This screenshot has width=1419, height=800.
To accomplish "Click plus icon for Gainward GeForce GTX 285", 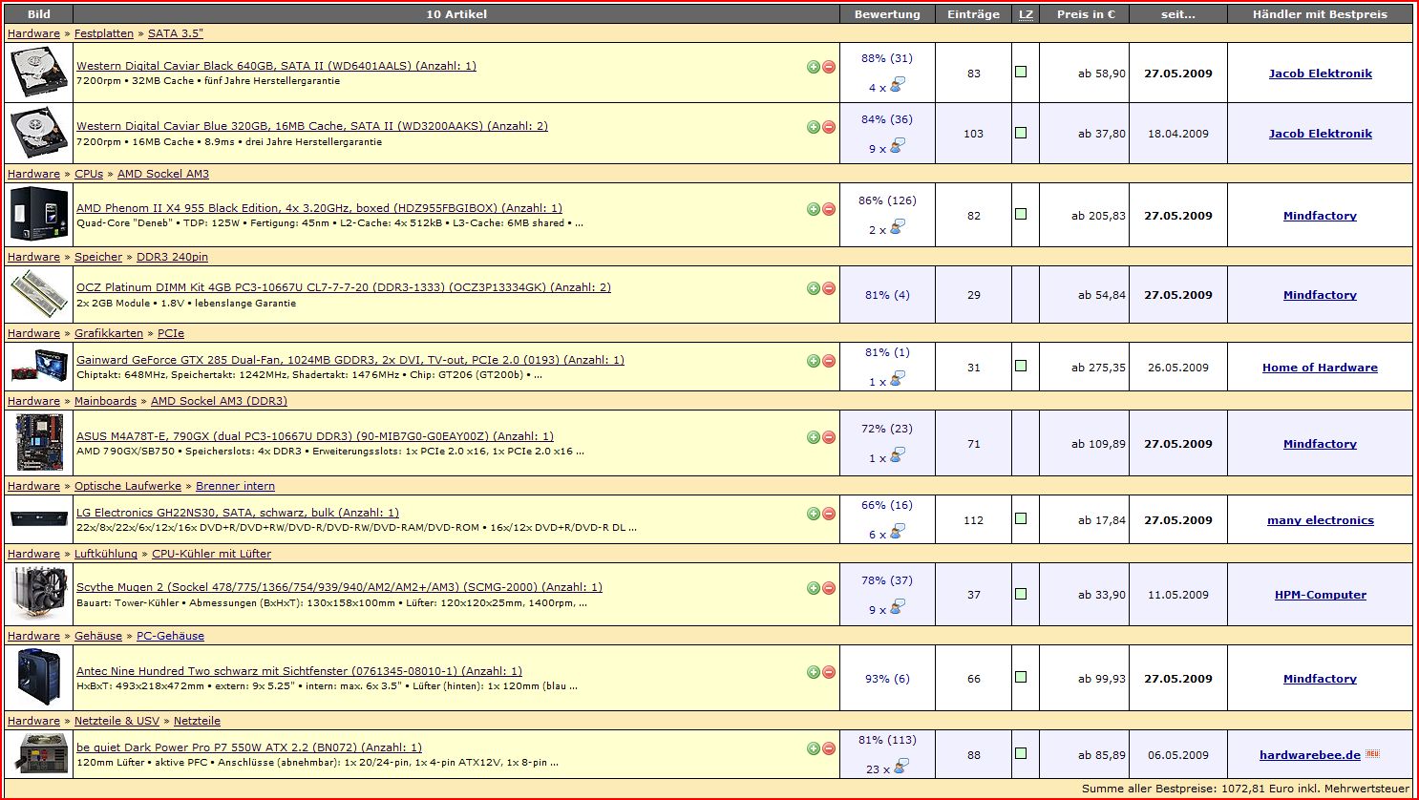I will coord(814,361).
